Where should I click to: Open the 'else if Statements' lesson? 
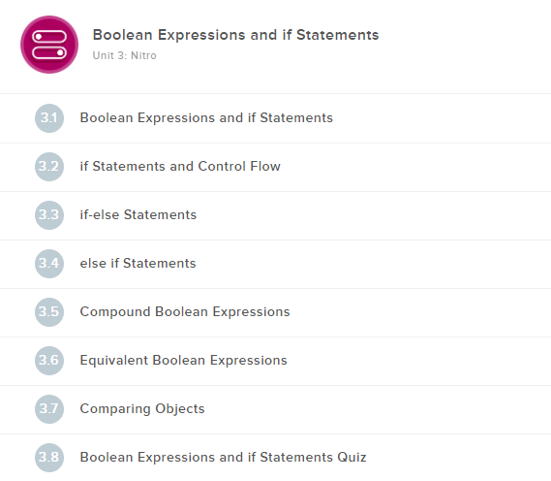138,263
